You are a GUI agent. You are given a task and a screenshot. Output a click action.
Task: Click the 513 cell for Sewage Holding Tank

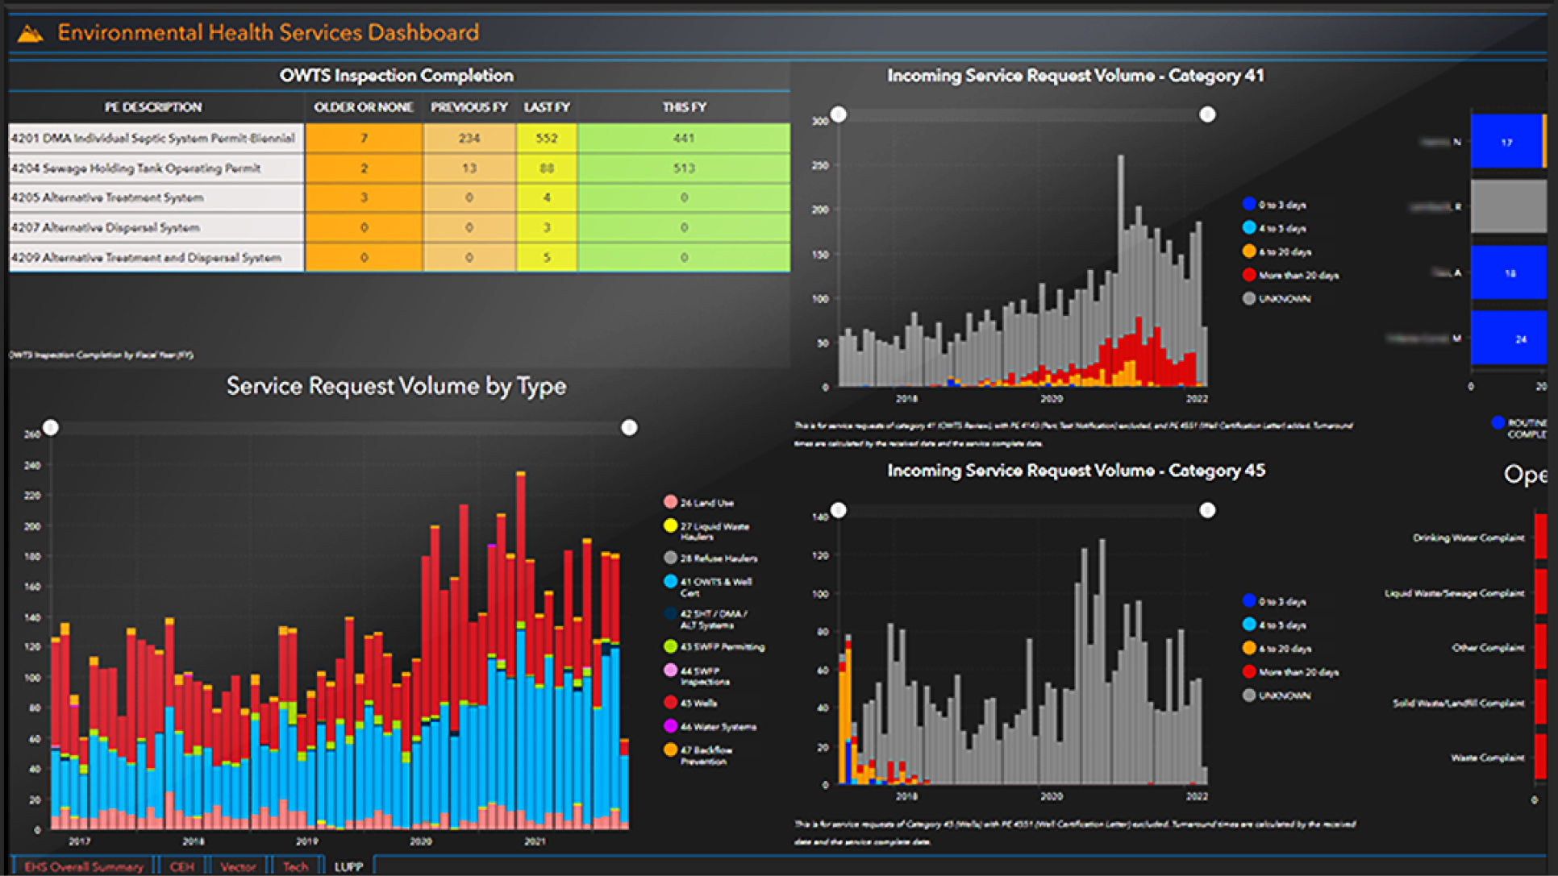pos(684,168)
